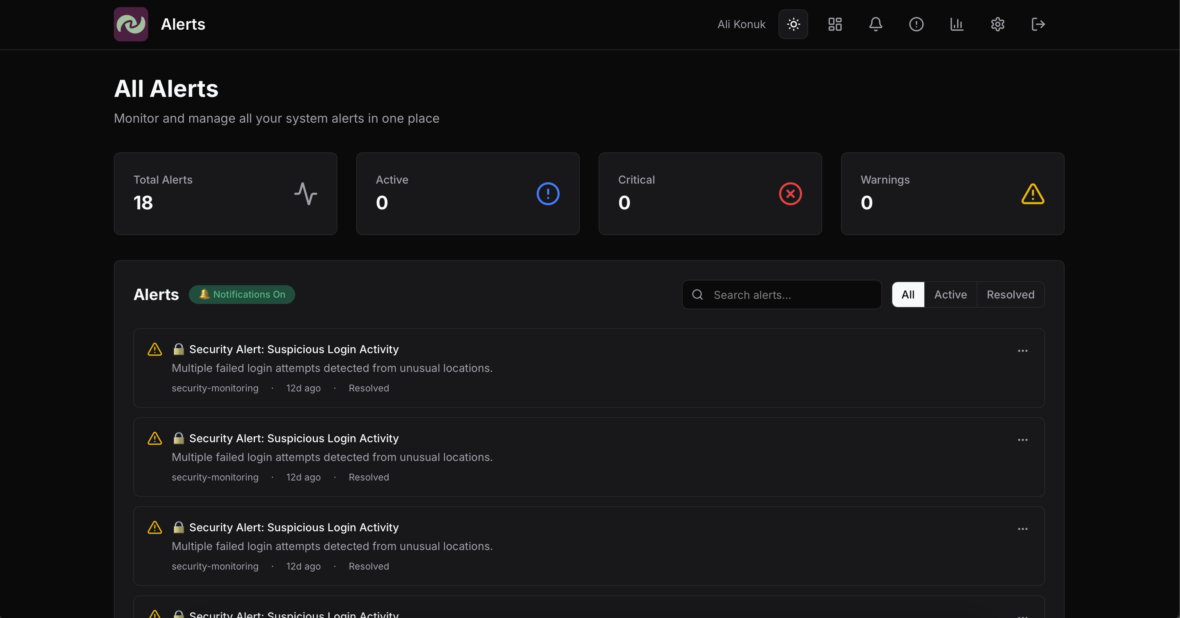Click the logout icon
This screenshot has height=618, width=1180.
tap(1038, 24)
